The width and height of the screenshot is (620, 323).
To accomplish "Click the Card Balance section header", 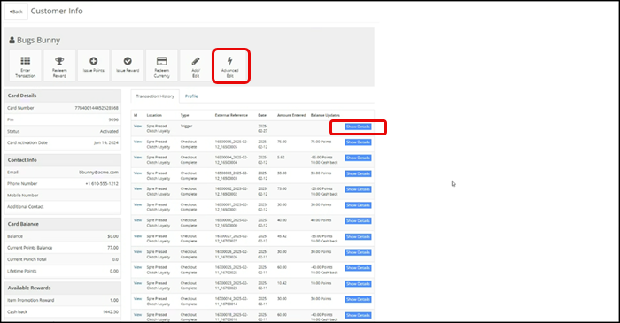I will tap(63, 224).
